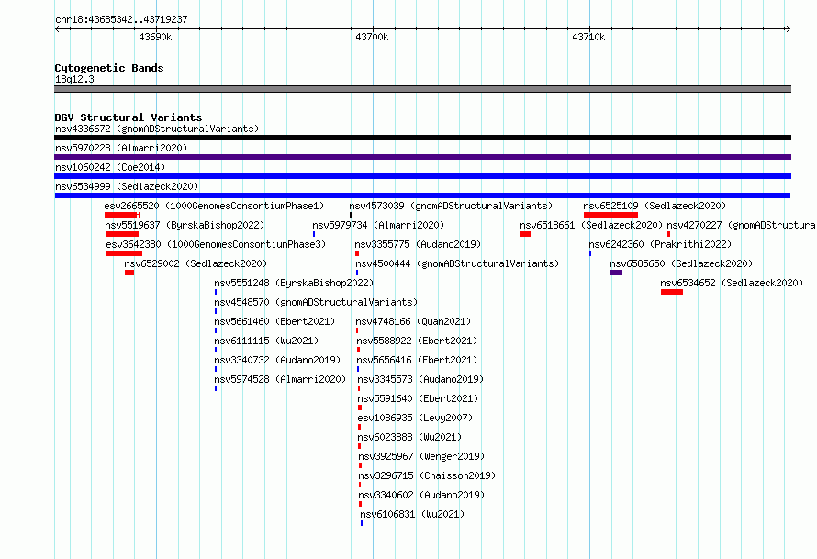Select the red bar under esv2665520
This screenshot has height=559, width=817.
pyautogui.click(x=122, y=215)
